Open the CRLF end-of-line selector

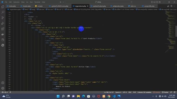point(130,92)
